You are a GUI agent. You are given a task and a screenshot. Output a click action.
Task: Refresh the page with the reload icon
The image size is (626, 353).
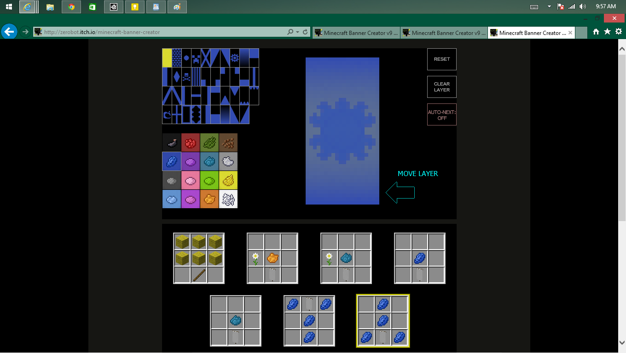(x=305, y=32)
